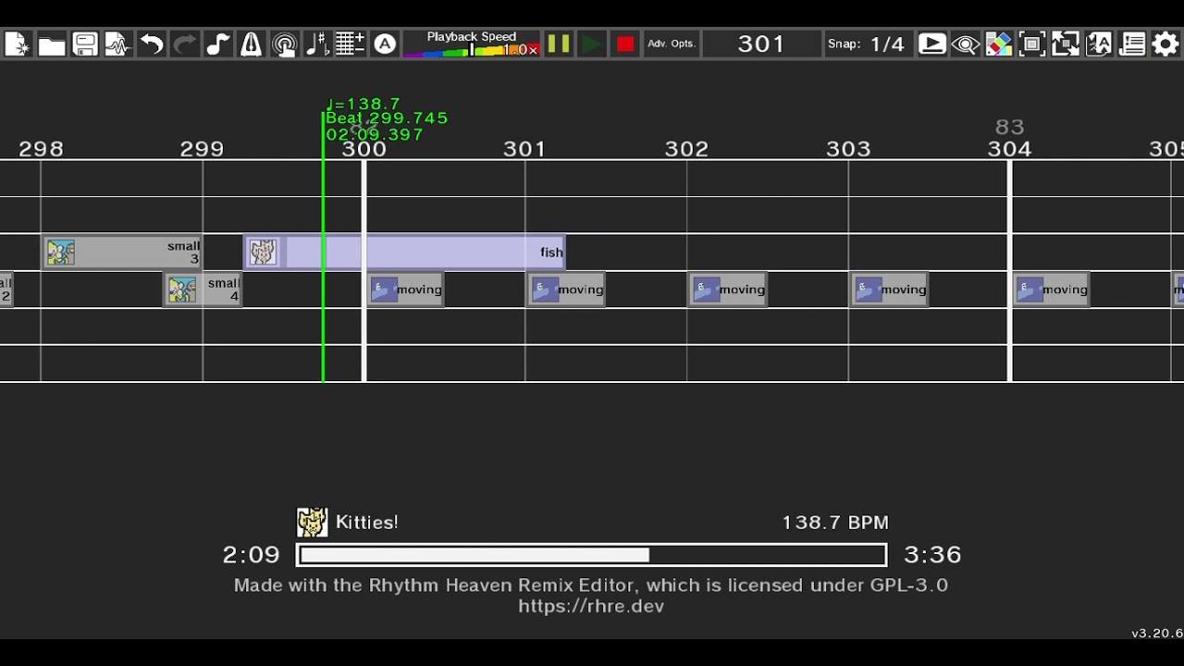Open a remix with the folder icon

[x=52, y=44]
